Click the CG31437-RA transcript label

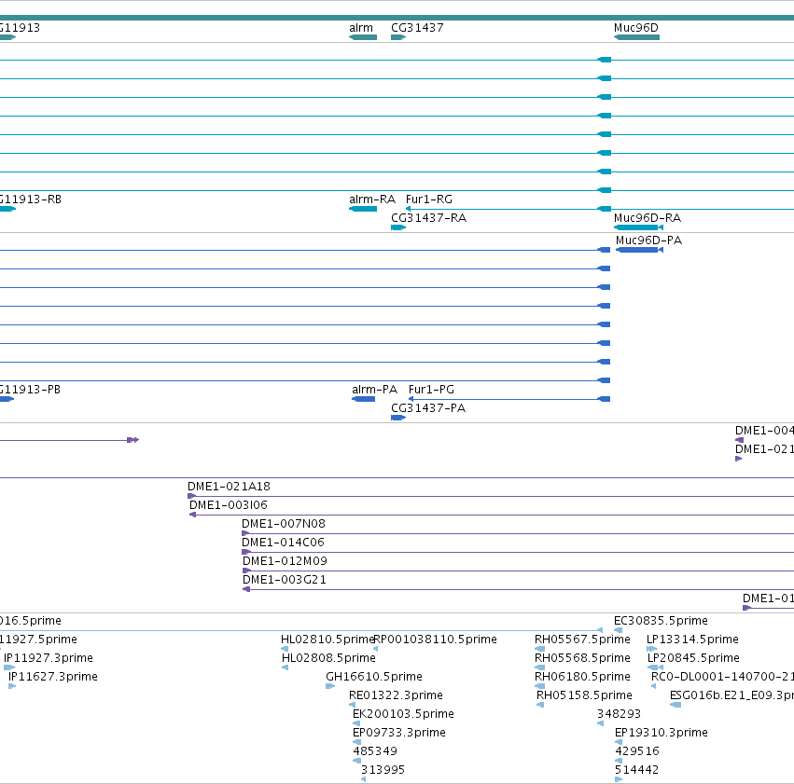pyautogui.click(x=428, y=218)
